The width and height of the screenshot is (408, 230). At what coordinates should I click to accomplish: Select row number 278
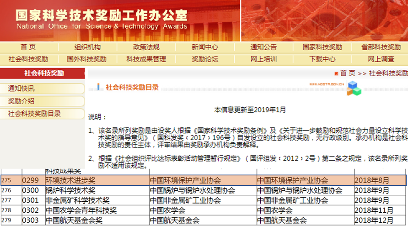point(11,210)
